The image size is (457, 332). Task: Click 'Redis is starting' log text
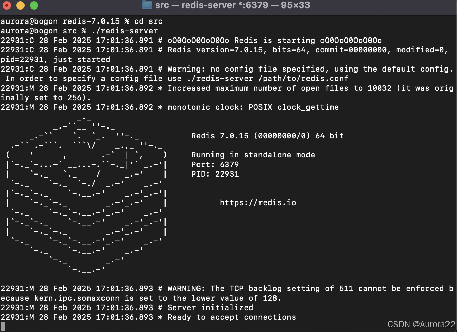274,40
